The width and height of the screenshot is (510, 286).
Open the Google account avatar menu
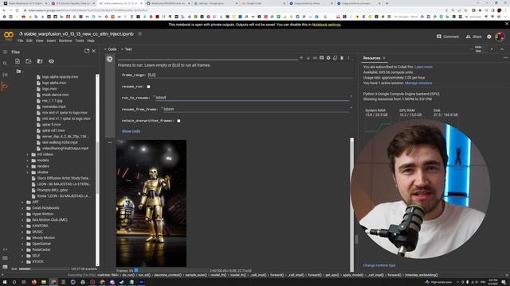pyautogui.click(x=500, y=37)
